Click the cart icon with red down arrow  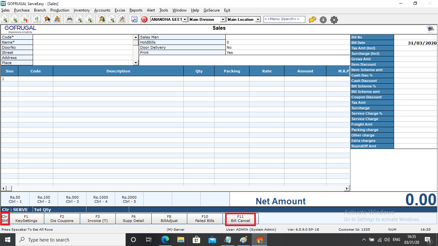25,19
